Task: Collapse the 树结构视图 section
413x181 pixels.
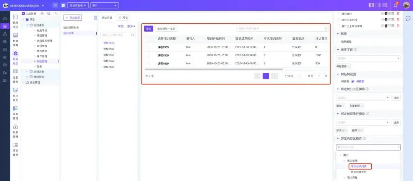Action: coord(338,74)
